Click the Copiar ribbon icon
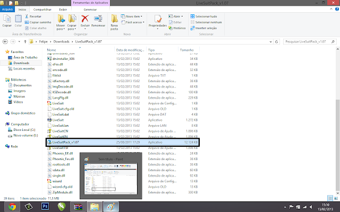The height and width of the screenshot is (212, 340). 7,21
